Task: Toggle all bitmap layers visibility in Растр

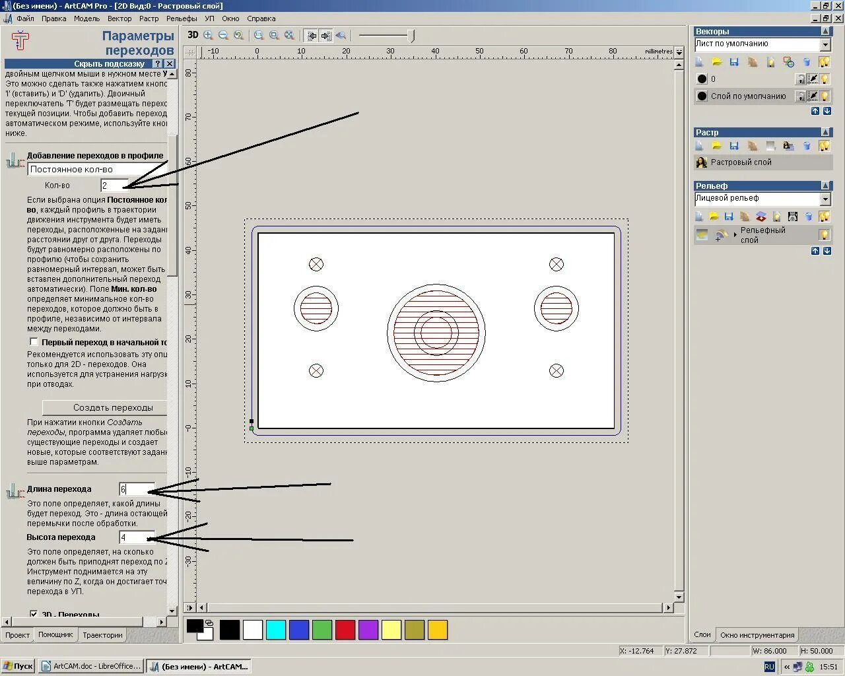Action: (824, 145)
